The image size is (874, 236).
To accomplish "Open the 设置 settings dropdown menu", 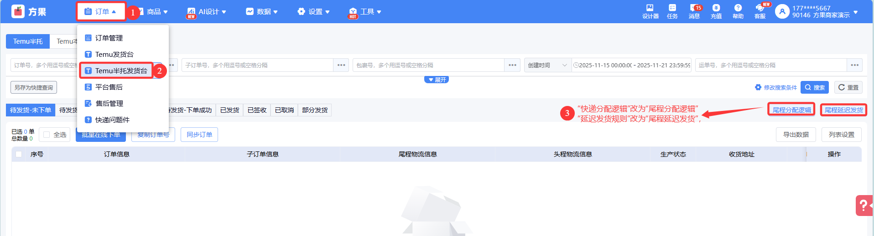I will click(x=313, y=12).
